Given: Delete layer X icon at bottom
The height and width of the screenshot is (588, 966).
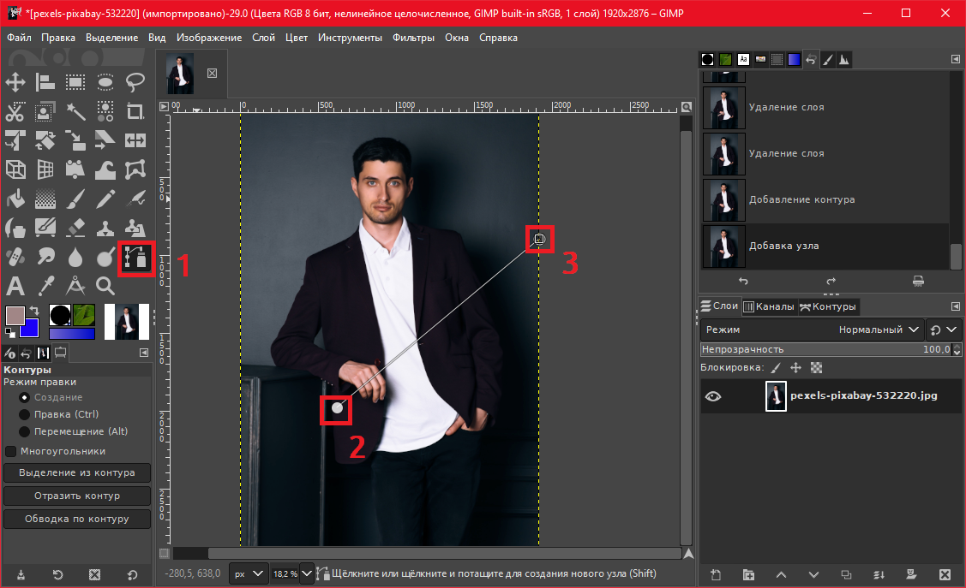Looking at the screenshot, I should click(945, 575).
